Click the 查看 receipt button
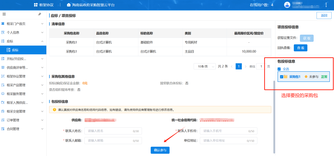 [301, 48]
